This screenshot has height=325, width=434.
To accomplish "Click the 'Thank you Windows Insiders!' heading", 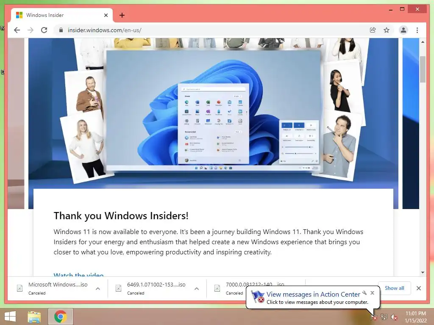I will pos(121,215).
